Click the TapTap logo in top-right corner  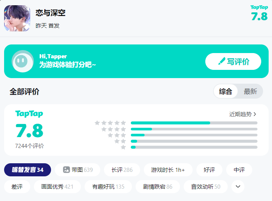point(259,7)
